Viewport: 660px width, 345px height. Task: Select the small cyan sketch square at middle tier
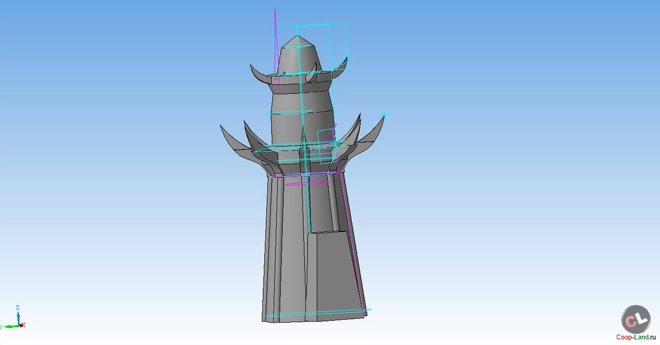[x=324, y=139]
